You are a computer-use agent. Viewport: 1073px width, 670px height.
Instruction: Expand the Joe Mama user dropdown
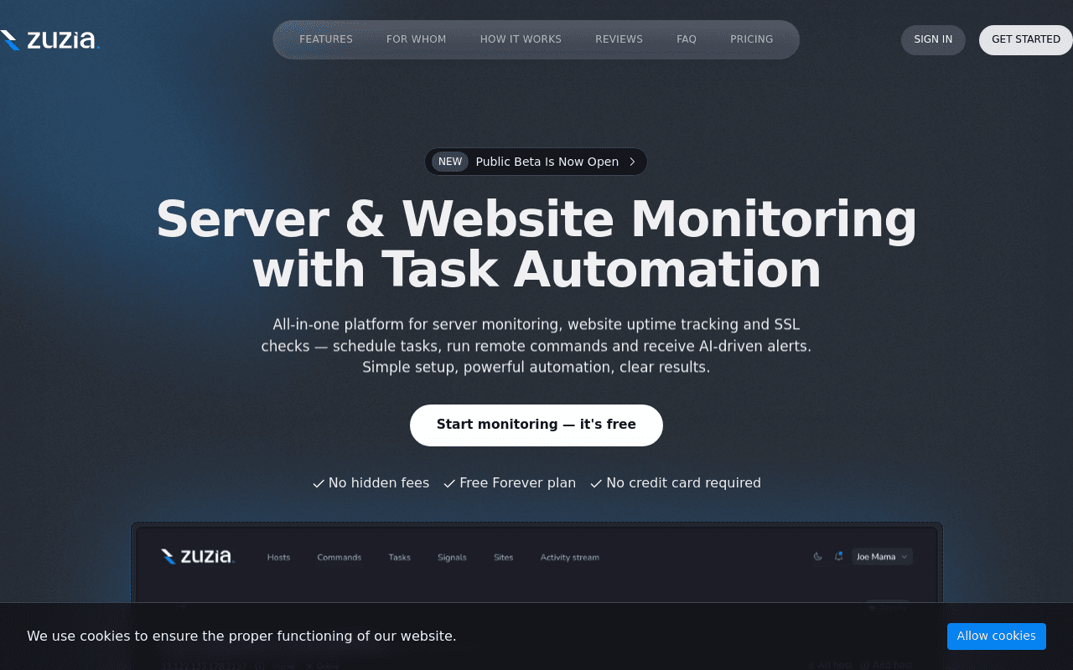click(x=882, y=556)
